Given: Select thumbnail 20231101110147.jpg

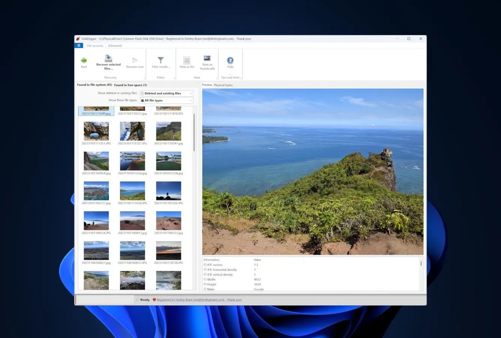Looking at the screenshot, I should [x=168, y=133].
